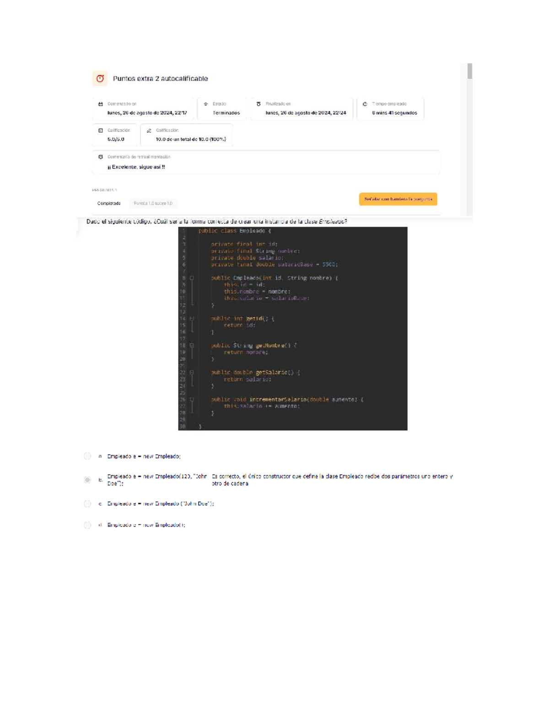The height and width of the screenshot is (711, 549).
Task: Choose option d, 'new Empleado();'
Action: (x=87, y=525)
